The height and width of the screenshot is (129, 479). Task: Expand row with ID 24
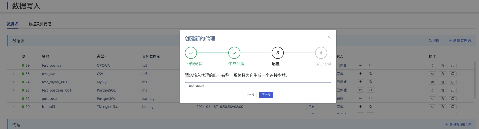tap(13, 82)
